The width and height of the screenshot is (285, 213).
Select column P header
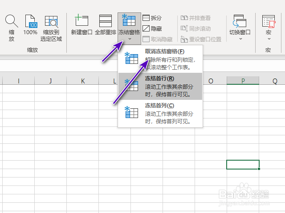(243, 81)
